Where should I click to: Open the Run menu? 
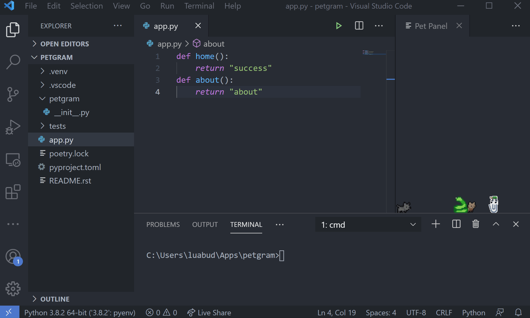167,6
